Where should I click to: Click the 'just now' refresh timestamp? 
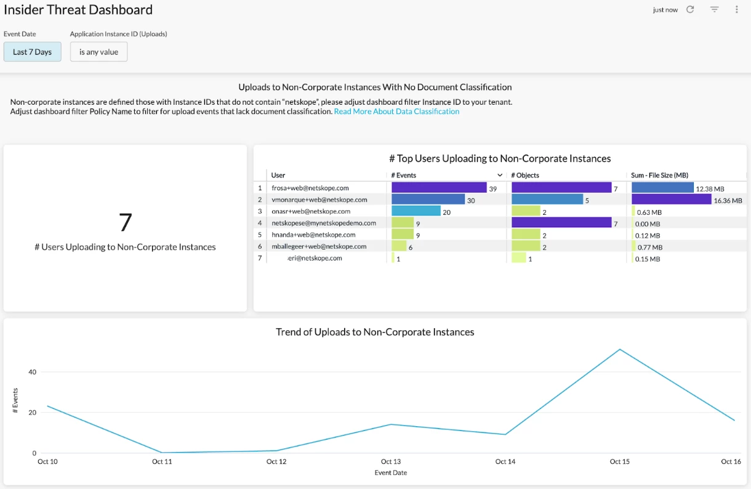point(665,10)
